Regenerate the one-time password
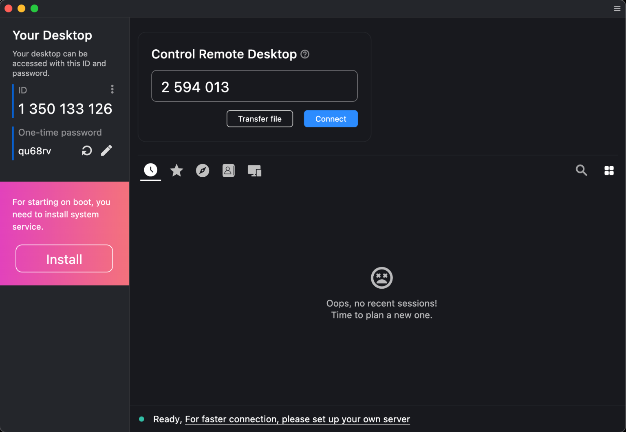Viewport: 626px width, 432px height. click(x=87, y=150)
